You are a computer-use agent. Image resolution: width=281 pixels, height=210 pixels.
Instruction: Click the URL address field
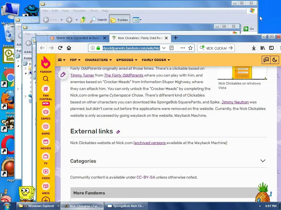tap(131, 48)
